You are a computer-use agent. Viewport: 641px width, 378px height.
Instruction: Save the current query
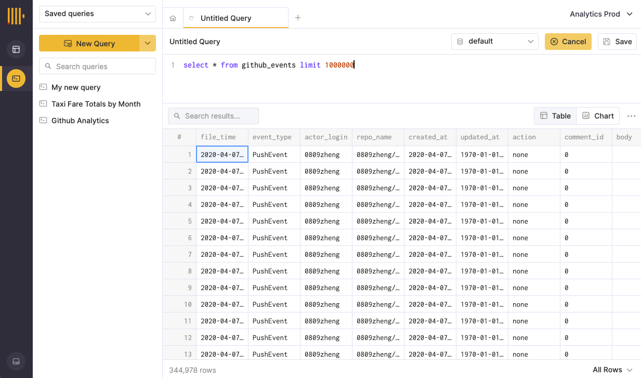coord(617,41)
